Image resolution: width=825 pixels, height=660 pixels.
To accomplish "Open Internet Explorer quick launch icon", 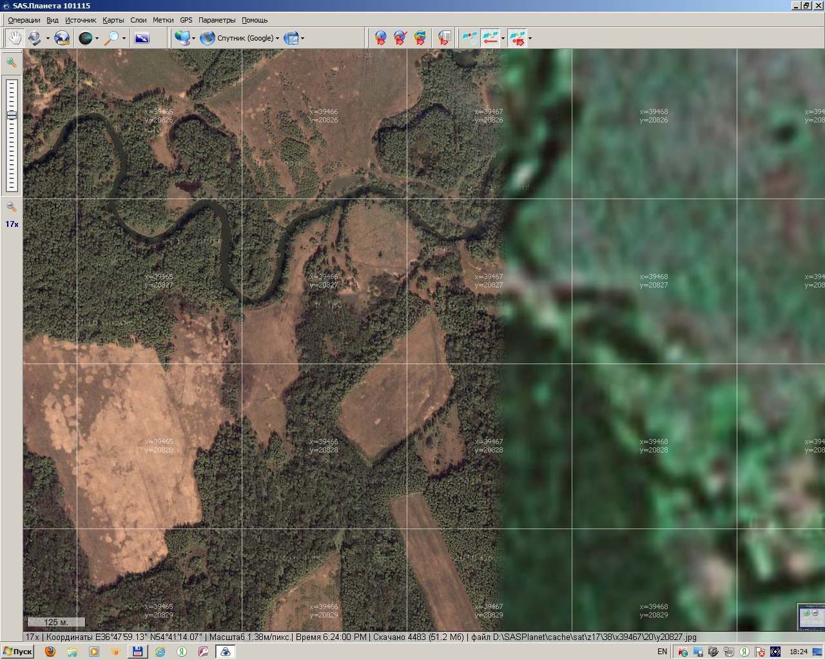I will tap(159, 652).
